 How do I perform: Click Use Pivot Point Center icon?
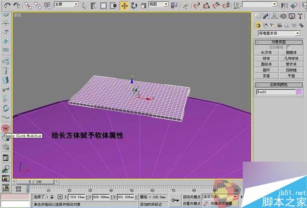pyautogui.click(x=174, y=6)
